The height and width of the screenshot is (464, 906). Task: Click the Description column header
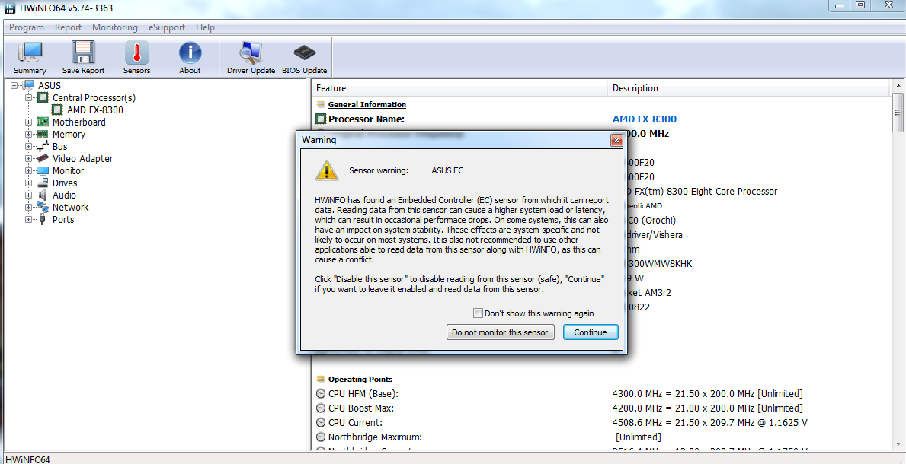click(x=749, y=88)
